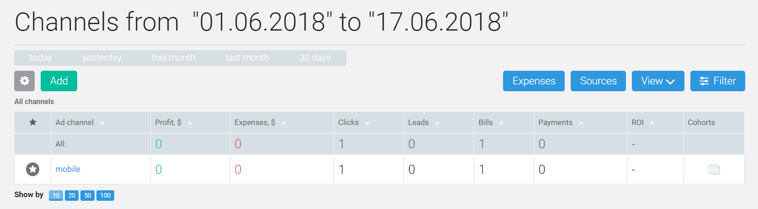Sort by Ad channel arrow
The width and height of the screenshot is (758, 209).
click(102, 123)
